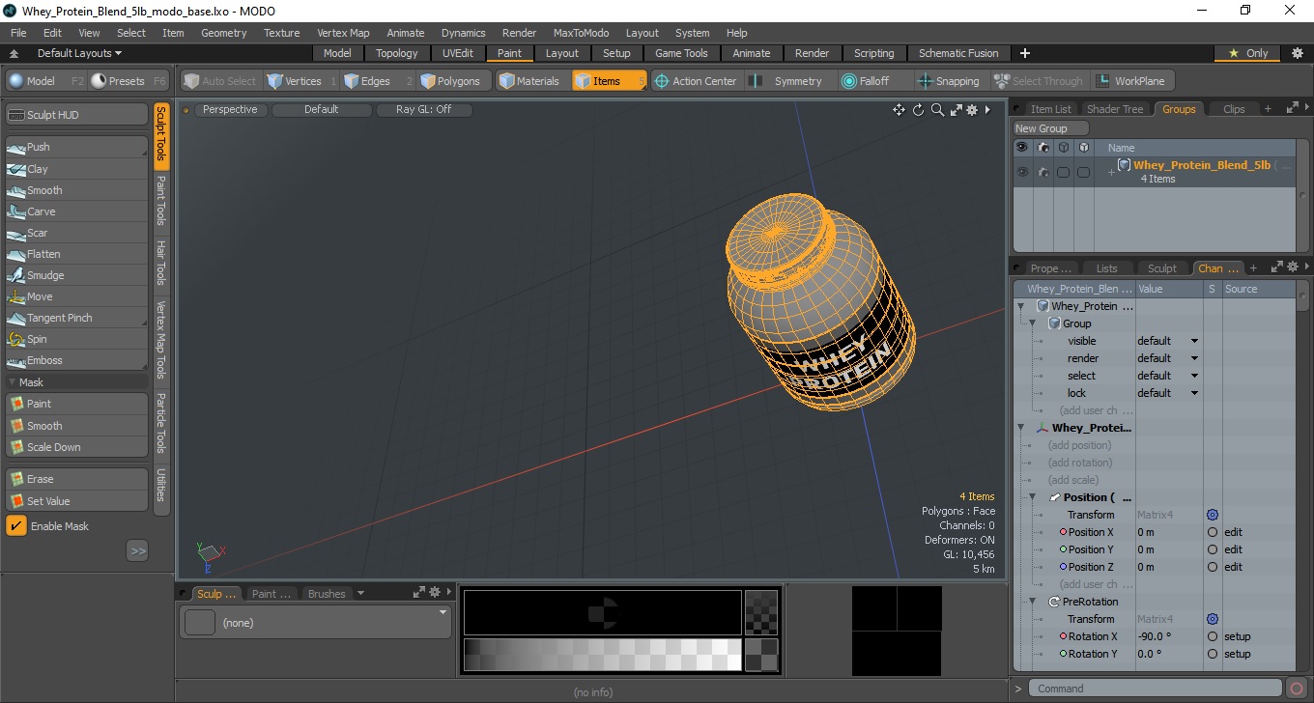Select the Emboss sculpt tool

(77, 360)
